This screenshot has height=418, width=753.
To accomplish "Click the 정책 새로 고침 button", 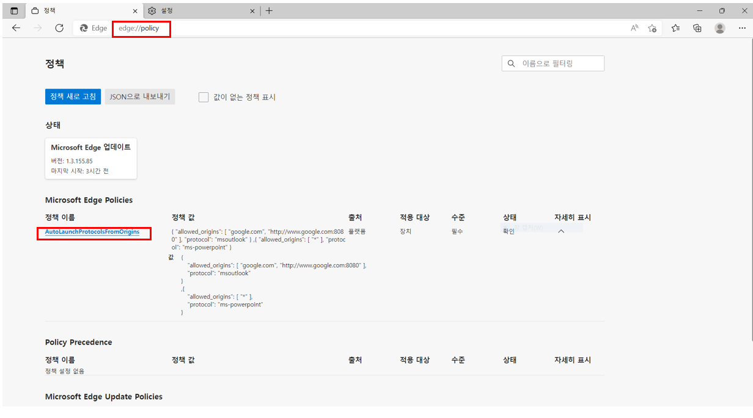I will [73, 96].
